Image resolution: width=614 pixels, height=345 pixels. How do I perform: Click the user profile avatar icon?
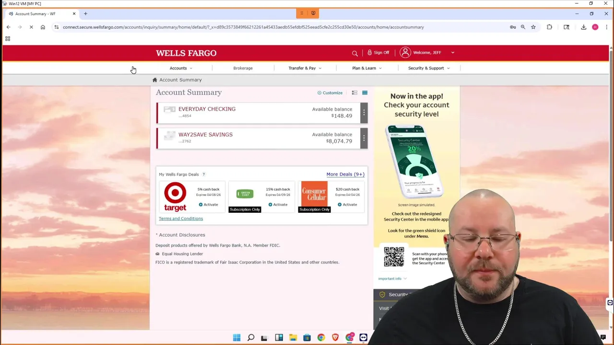(405, 52)
